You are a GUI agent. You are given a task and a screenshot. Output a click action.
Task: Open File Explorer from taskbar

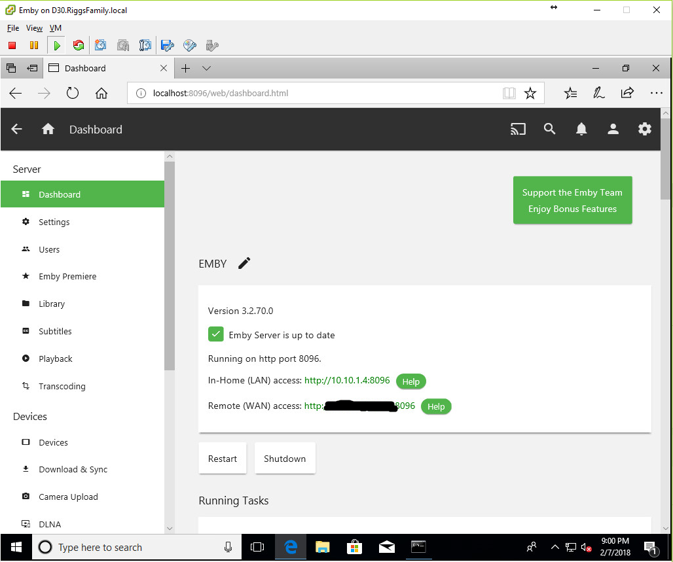pos(322,548)
